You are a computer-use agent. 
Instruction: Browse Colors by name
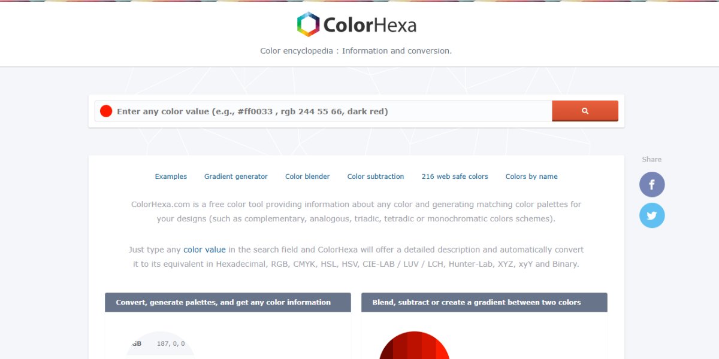tap(531, 176)
